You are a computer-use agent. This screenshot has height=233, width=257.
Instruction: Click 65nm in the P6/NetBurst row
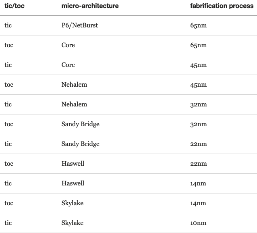click(x=198, y=25)
